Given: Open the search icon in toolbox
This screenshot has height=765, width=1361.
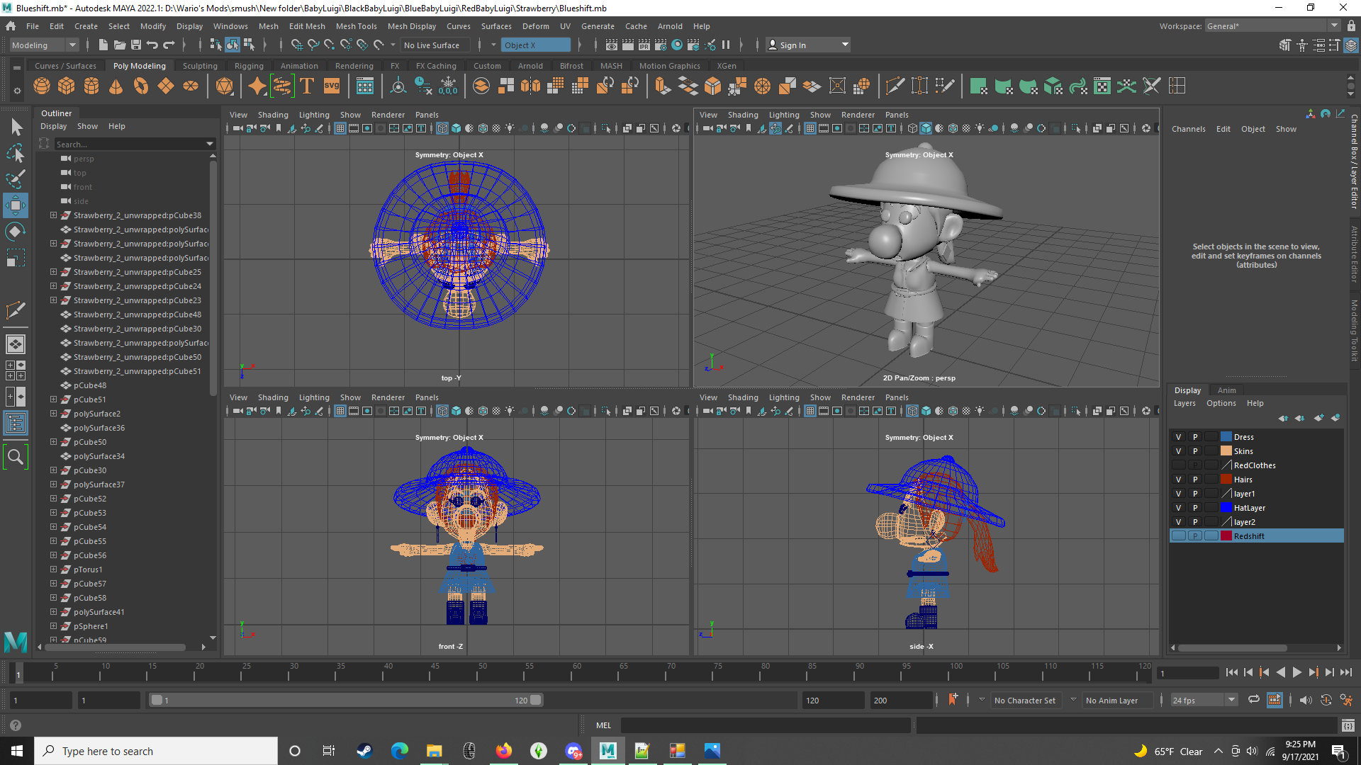Looking at the screenshot, I should click(x=16, y=457).
